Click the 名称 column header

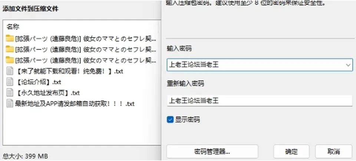[x=13, y=27]
